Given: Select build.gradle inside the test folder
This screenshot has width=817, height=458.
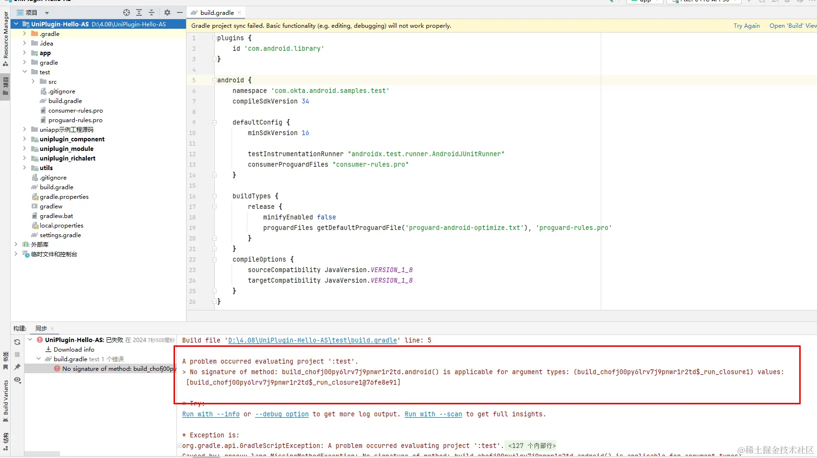Looking at the screenshot, I should (65, 101).
